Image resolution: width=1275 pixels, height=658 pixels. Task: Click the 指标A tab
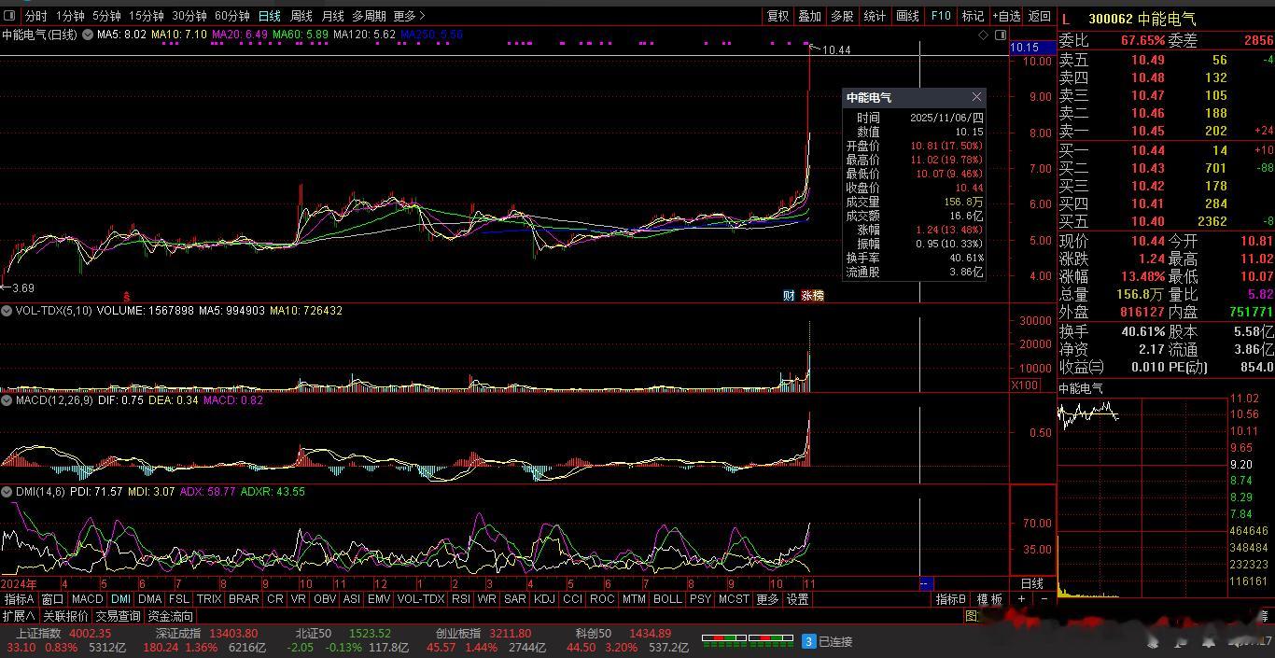(19, 599)
